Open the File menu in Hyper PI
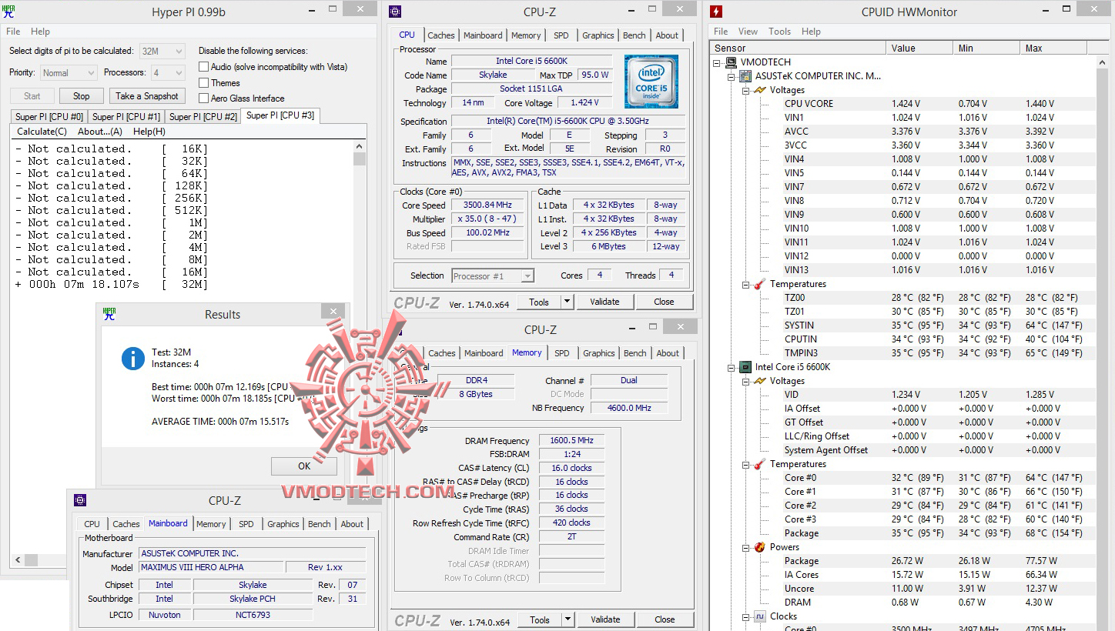The height and width of the screenshot is (631, 1115). coord(13,32)
